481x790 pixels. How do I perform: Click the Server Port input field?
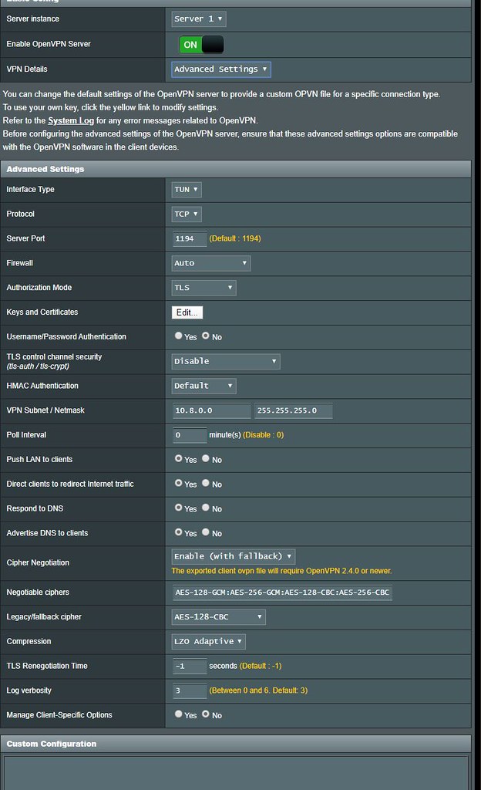pyautogui.click(x=190, y=239)
